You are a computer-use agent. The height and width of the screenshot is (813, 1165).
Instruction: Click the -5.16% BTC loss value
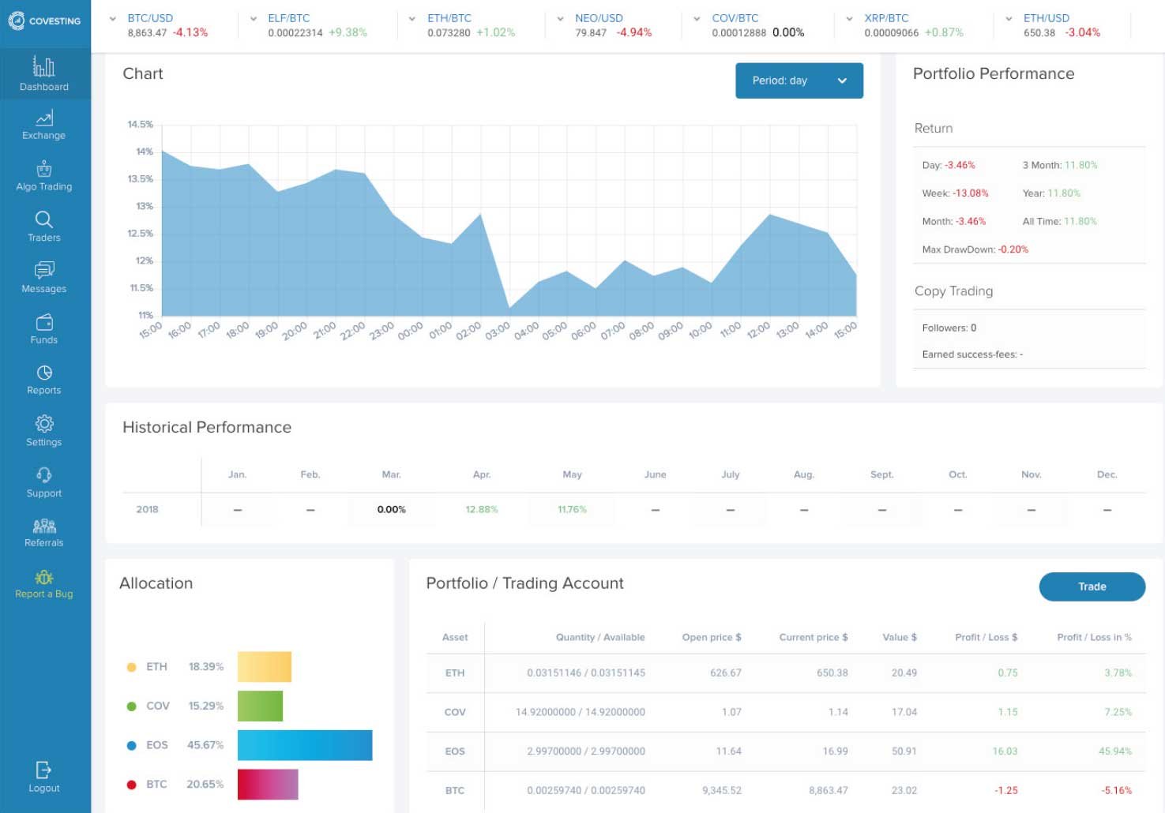click(x=1117, y=790)
